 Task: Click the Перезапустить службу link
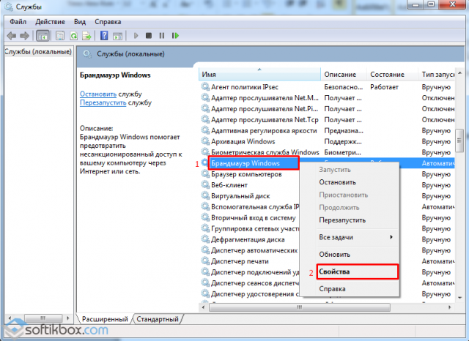(x=103, y=102)
